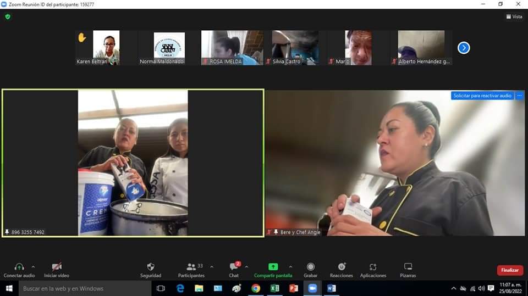Click the volume speaker tray icon
This screenshot has height=296, width=528.
pos(482,288)
